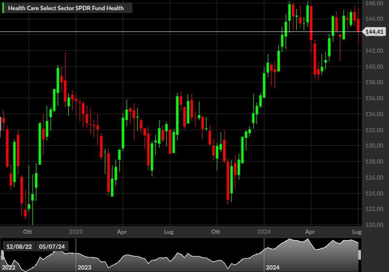Screen dimensions: 389x272
Task: Click the 140,00 price axis label
Action: pyautogui.click(x=374, y=67)
